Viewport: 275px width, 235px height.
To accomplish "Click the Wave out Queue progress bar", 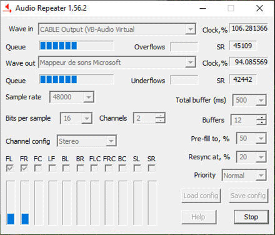I will (x=76, y=79).
